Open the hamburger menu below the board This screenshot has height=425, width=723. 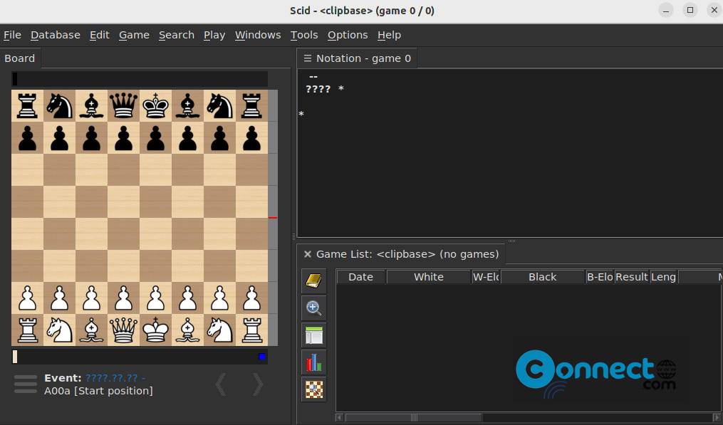(x=25, y=384)
